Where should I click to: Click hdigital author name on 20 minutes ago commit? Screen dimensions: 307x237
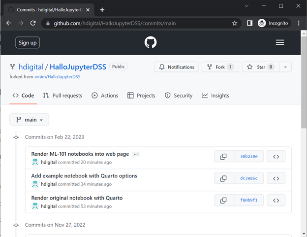(49, 162)
